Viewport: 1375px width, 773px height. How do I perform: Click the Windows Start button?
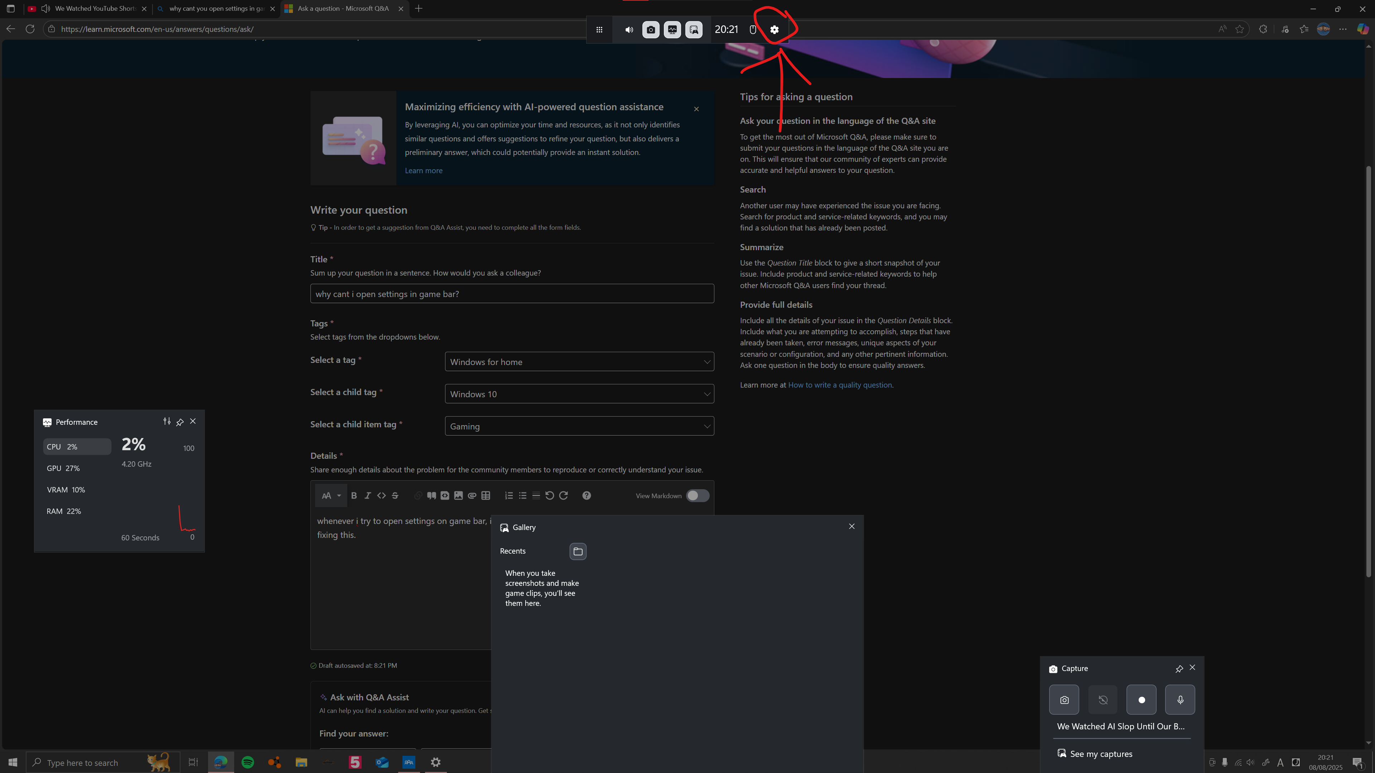(13, 762)
